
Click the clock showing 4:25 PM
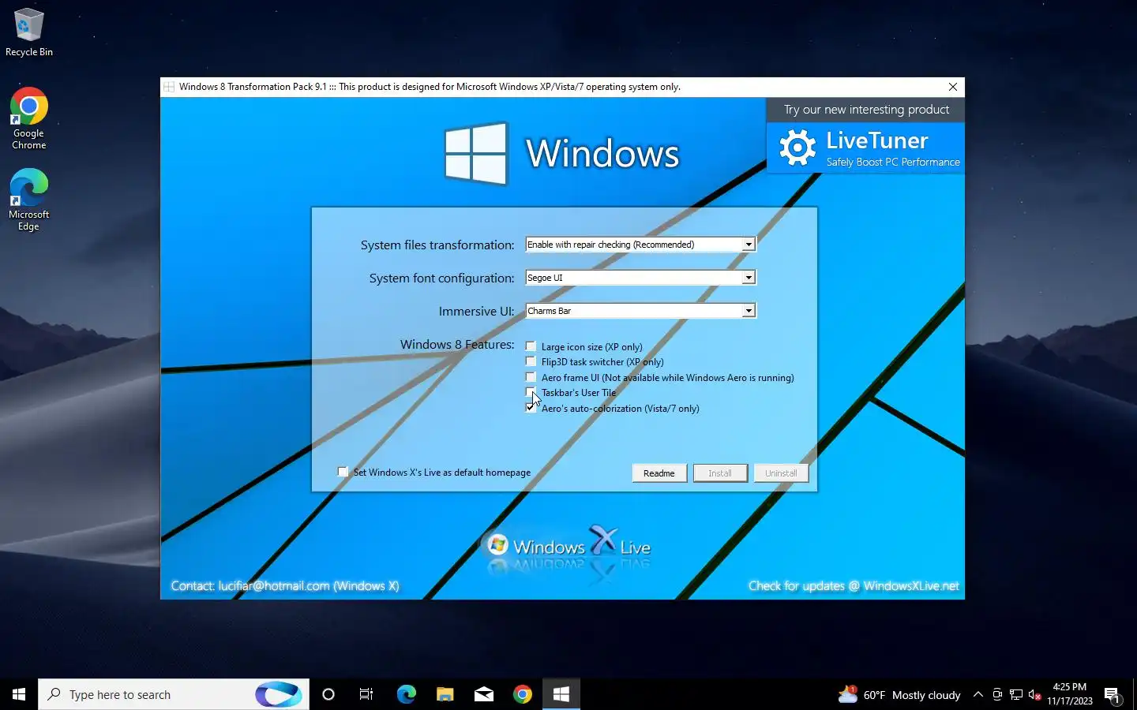tap(1070, 694)
